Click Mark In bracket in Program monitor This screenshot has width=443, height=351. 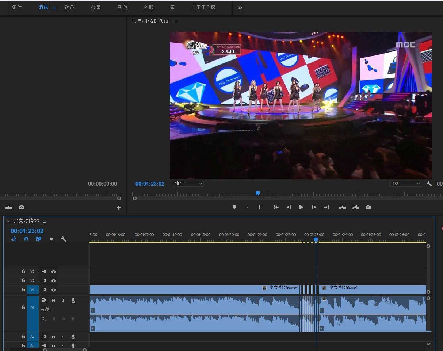pyautogui.click(x=248, y=207)
